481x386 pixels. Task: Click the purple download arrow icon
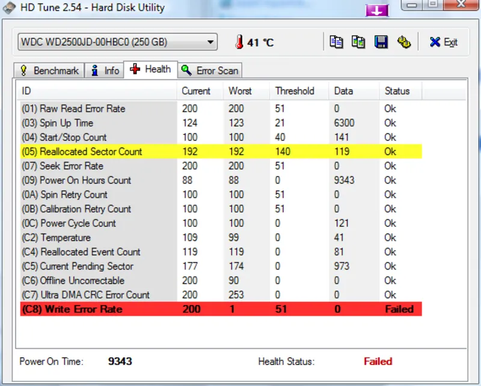tap(378, 10)
